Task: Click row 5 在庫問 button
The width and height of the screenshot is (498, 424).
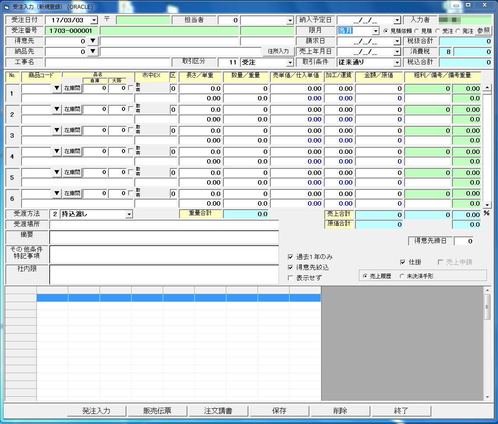Action: 72,172
